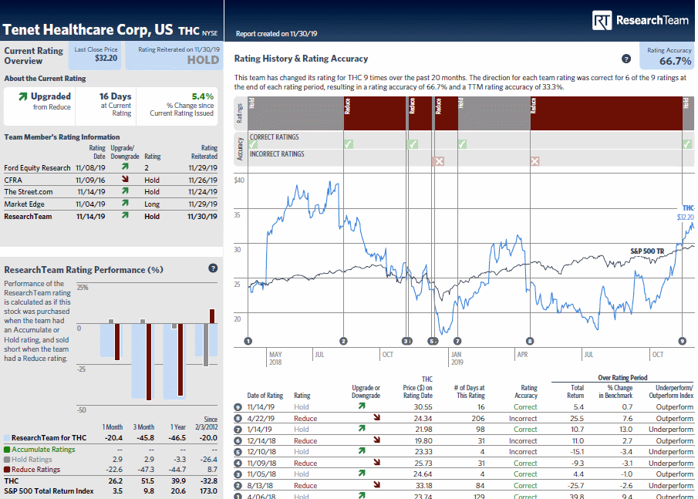The image size is (698, 499).
Task: Click the Reduce Ratings legend label
Action: click(35, 470)
